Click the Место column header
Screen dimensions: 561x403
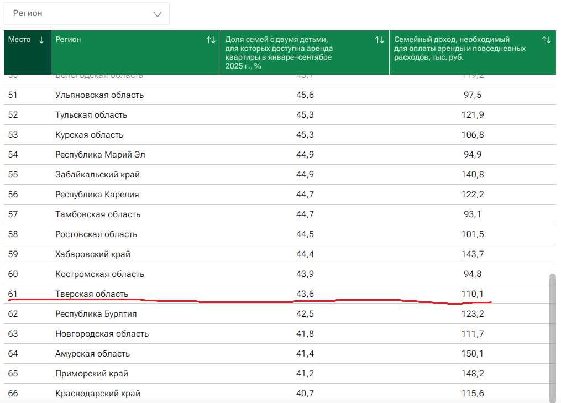click(x=20, y=40)
